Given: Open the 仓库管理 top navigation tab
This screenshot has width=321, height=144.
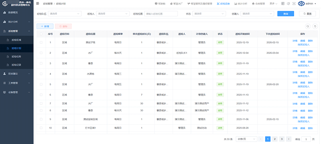Looking at the screenshot, I should (x=258, y=4).
